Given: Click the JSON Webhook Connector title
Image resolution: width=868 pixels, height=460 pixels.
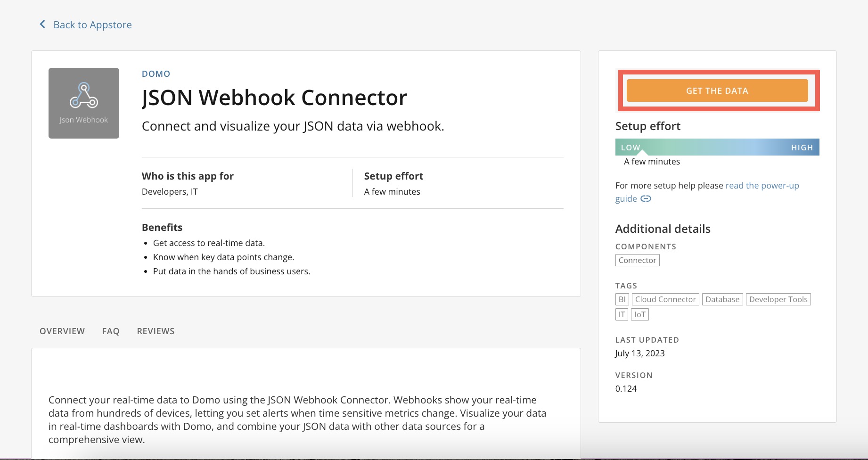Looking at the screenshot, I should (274, 98).
